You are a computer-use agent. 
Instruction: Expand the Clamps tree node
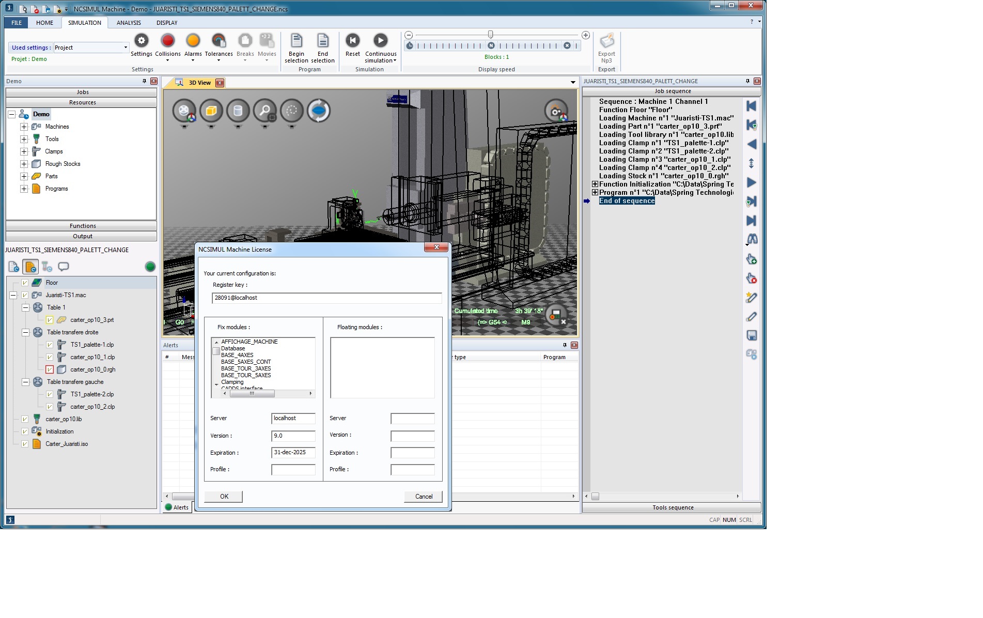[x=24, y=151]
